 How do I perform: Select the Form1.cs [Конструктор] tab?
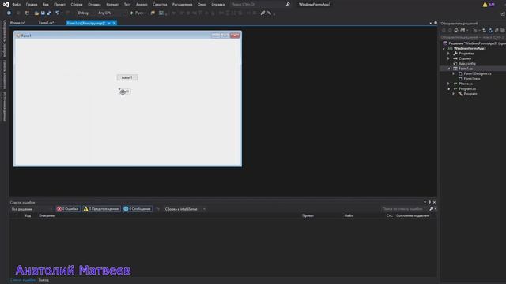pos(86,23)
